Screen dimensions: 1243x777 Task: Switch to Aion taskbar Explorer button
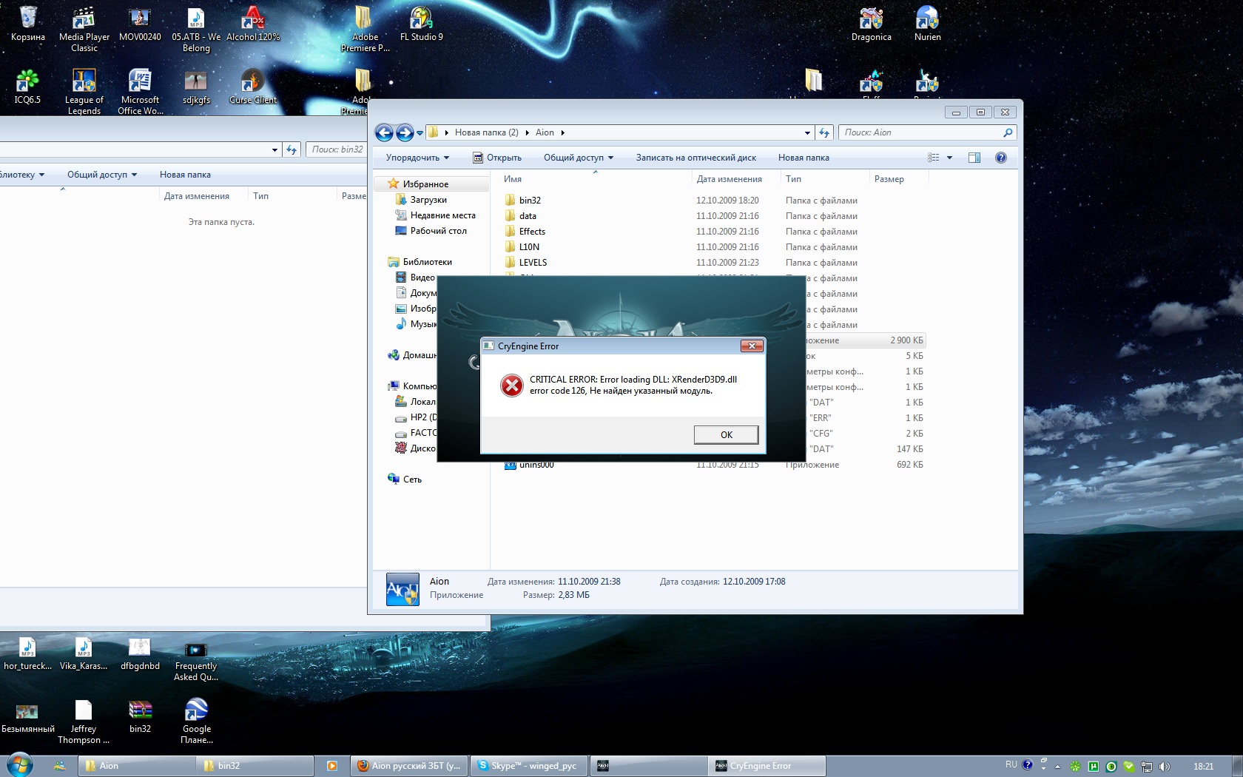coord(137,766)
